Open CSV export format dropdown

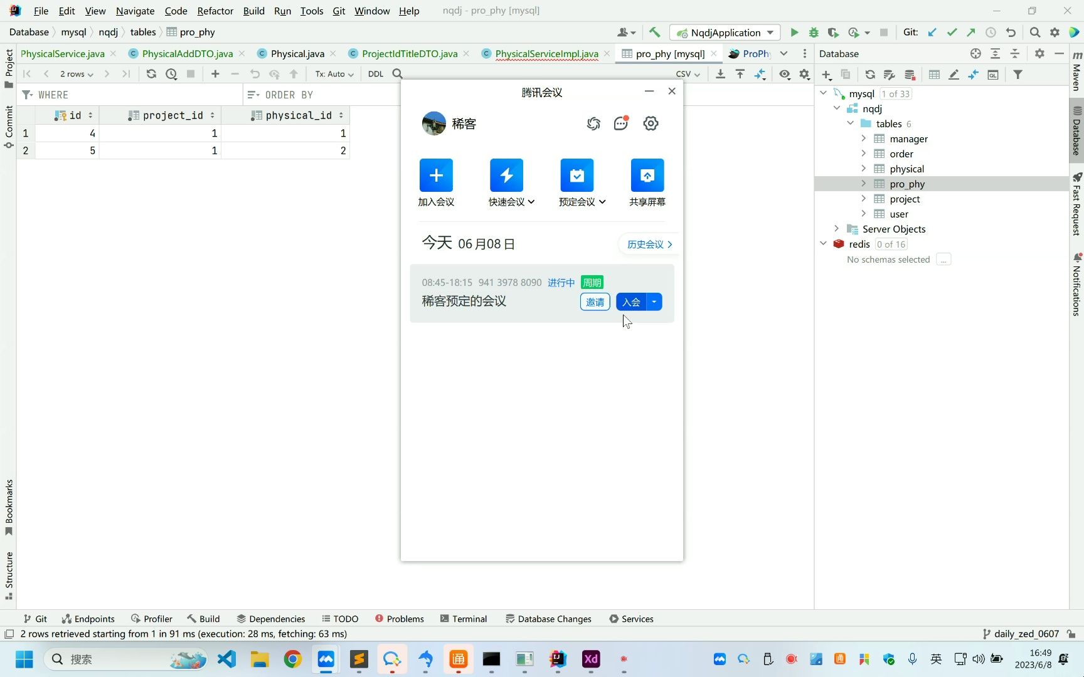(x=688, y=74)
